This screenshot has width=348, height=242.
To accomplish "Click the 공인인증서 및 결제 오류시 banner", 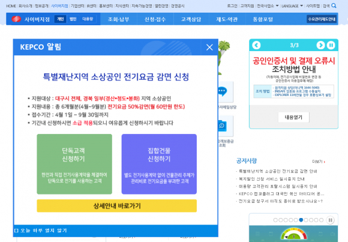I will click(293, 65).
